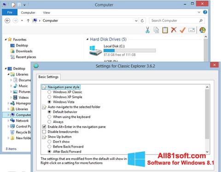Select After Back/Forward option
This screenshot has width=221, height=172.
coord(49,151)
